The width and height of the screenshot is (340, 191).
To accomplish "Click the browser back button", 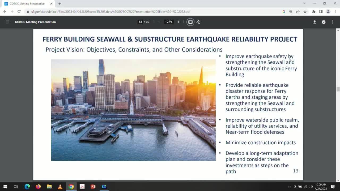I will coord(5,12).
